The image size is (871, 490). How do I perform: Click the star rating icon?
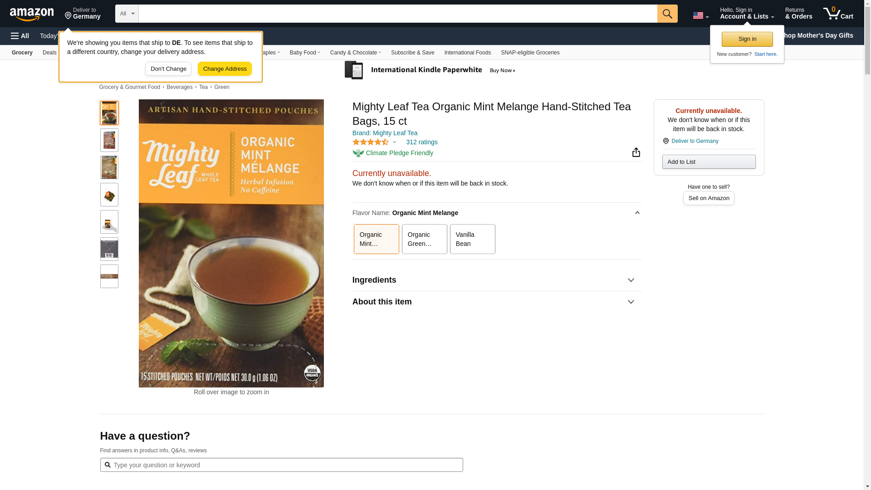coord(371,142)
